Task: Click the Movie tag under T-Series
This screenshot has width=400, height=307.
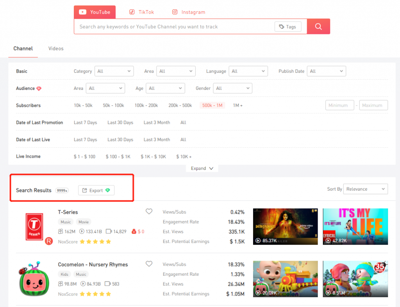Action: [84, 222]
